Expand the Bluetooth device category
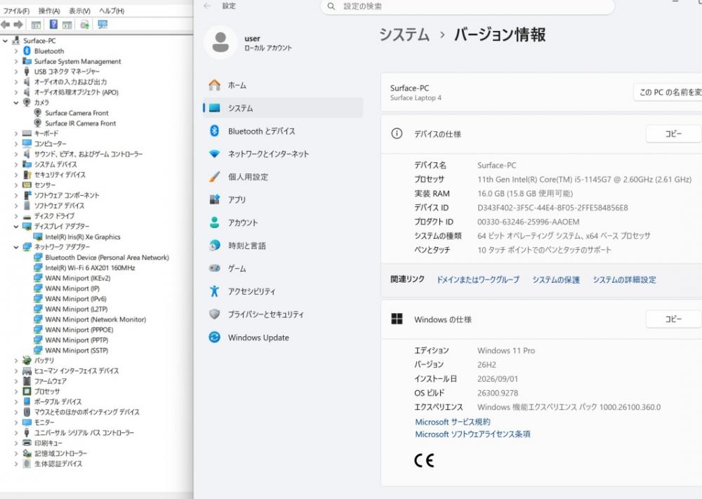 coord(16,51)
